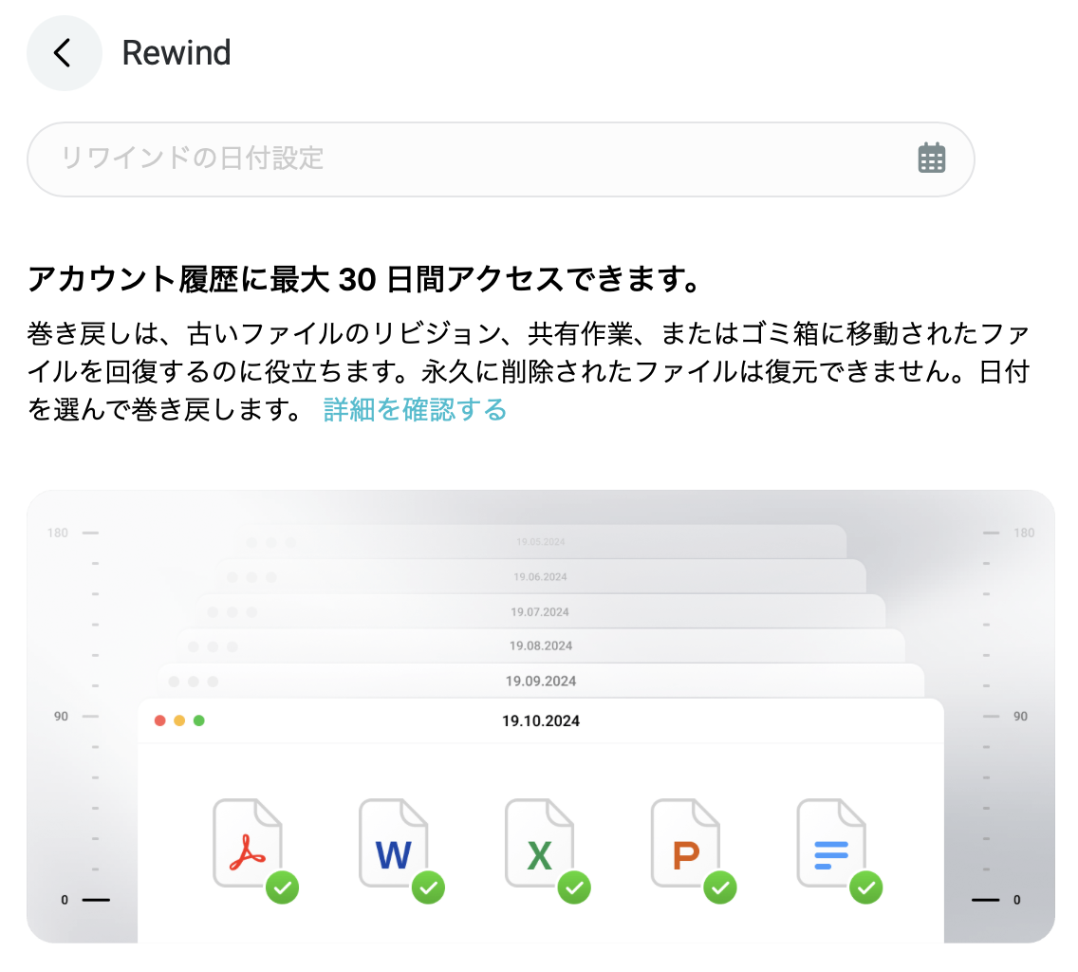Click the green checkmark on PDF icon

[283, 888]
